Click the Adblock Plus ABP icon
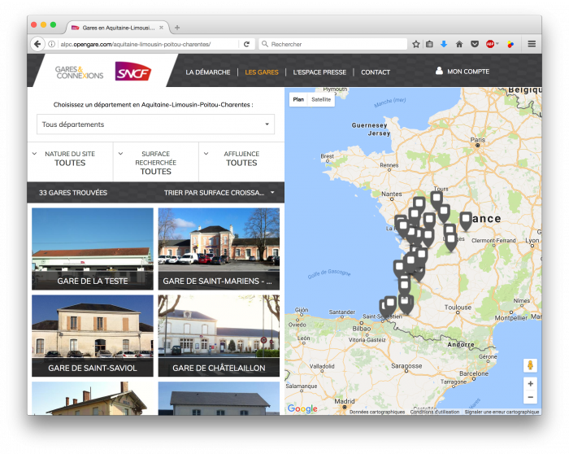Screen dimensions: 569x454 491,44
